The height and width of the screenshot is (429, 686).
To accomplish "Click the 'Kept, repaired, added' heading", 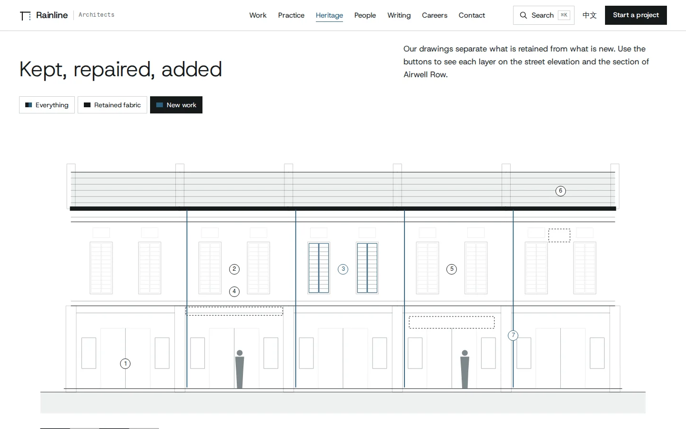I will [x=121, y=70].
